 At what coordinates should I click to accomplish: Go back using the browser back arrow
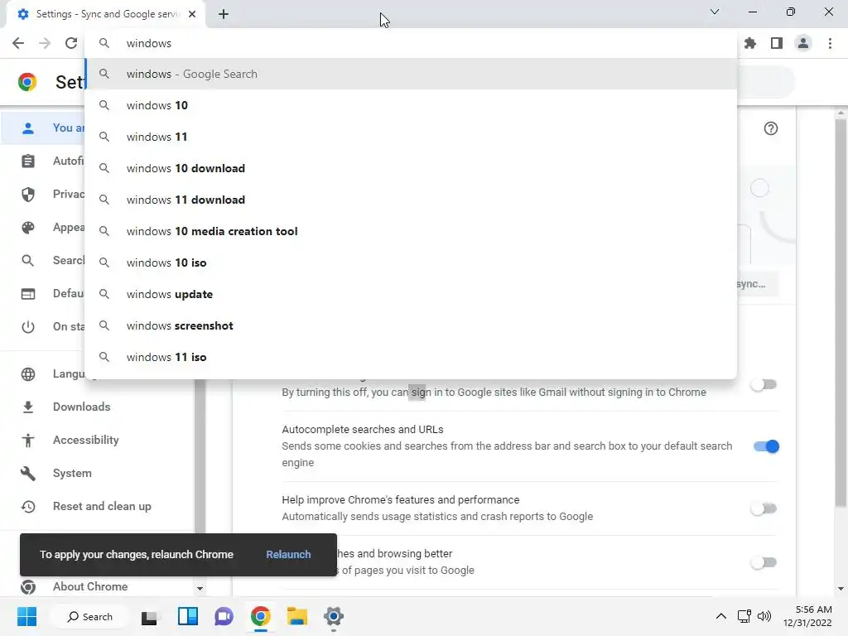tap(18, 43)
